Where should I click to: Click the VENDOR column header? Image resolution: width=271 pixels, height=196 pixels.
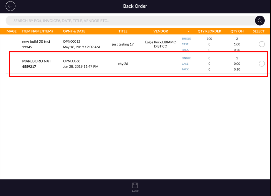point(161,31)
